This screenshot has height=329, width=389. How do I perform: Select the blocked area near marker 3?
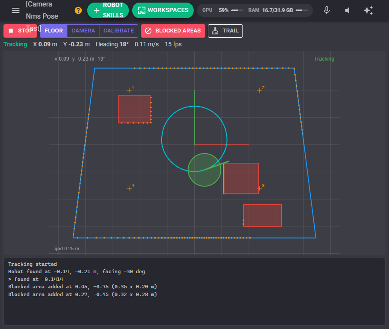click(241, 178)
